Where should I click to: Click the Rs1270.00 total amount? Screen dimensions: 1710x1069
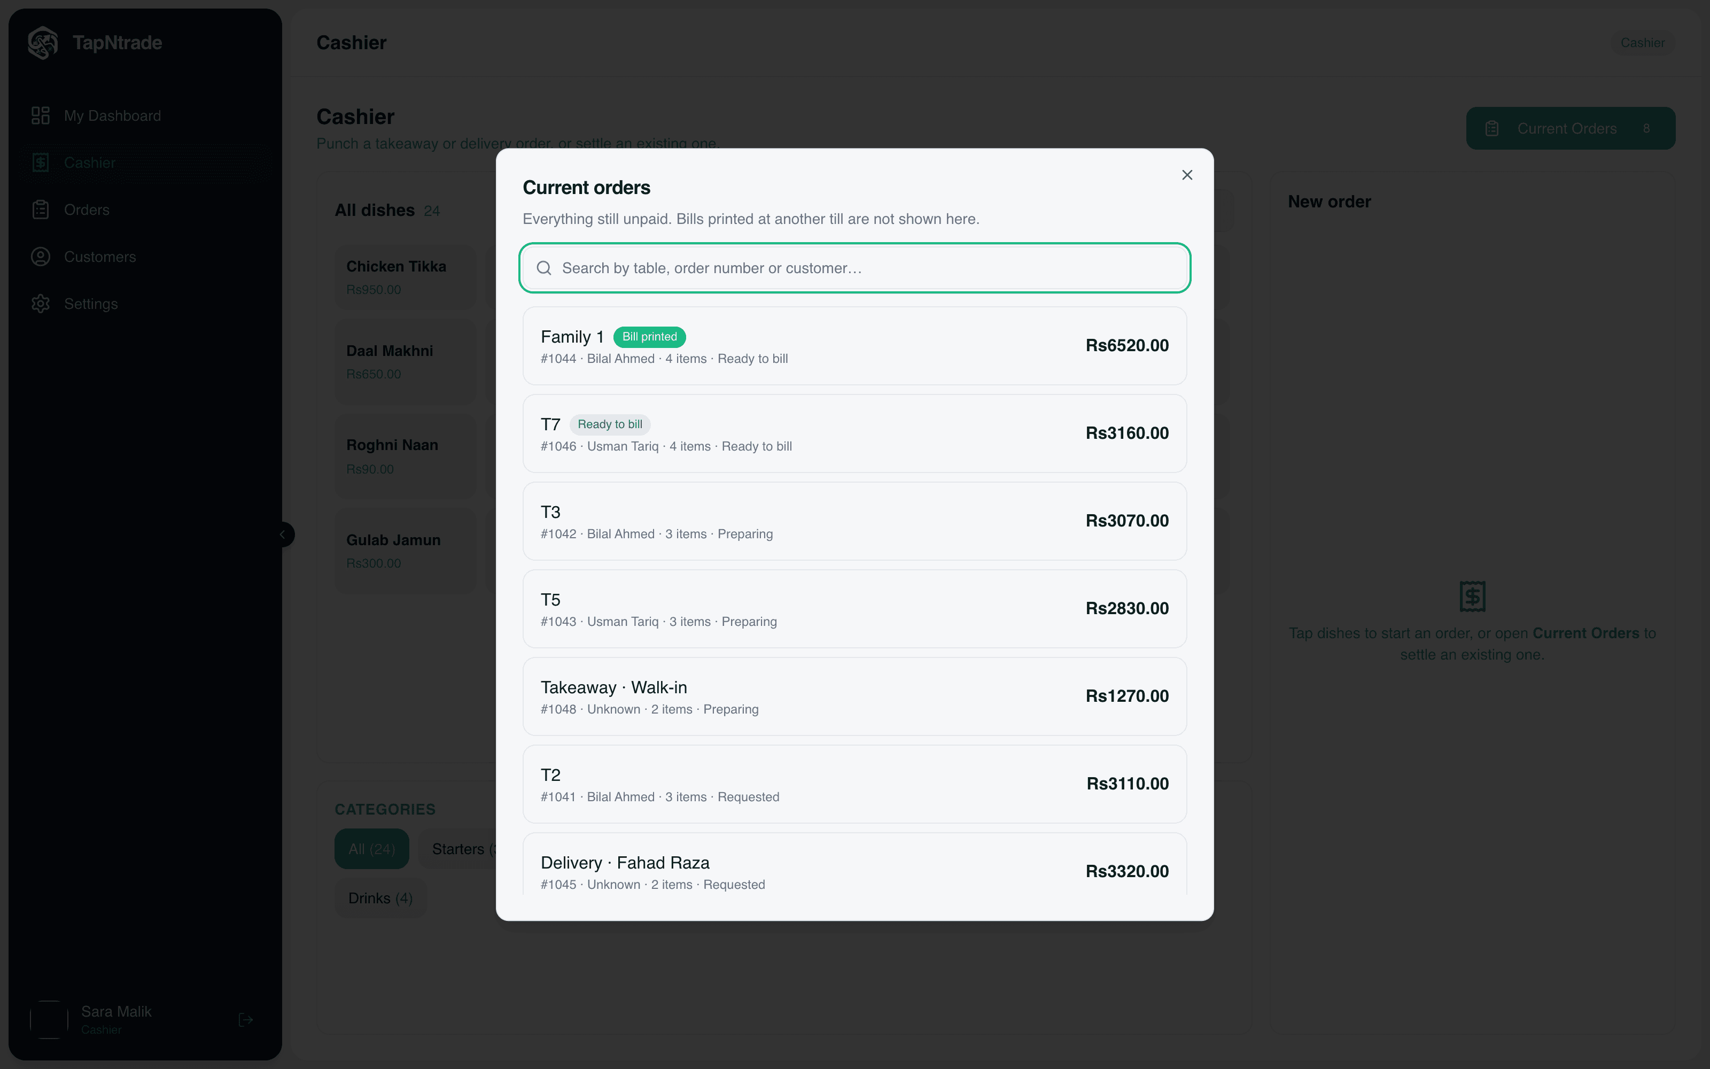click(x=1127, y=696)
